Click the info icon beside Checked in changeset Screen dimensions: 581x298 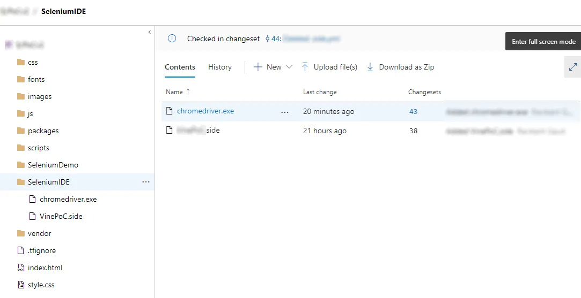click(172, 39)
